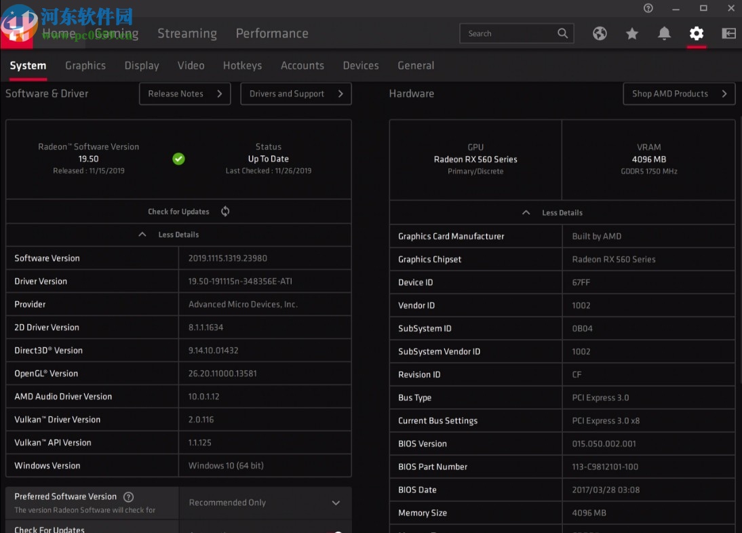The image size is (742, 533).
Task: Open the Release Notes
Action: tap(184, 94)
